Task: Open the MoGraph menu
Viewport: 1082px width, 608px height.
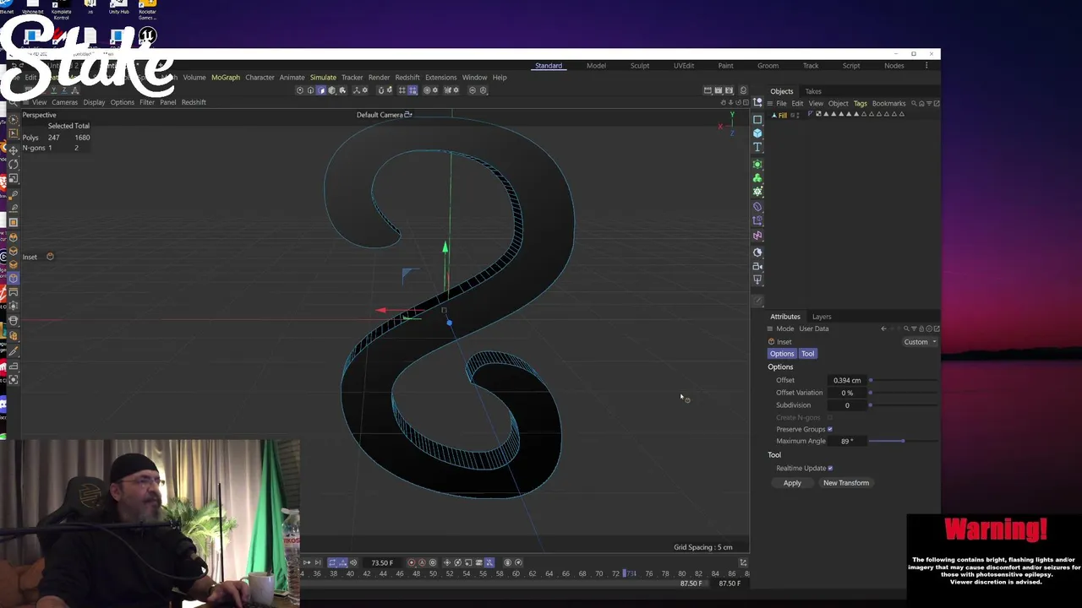Action: click(226, 78)
